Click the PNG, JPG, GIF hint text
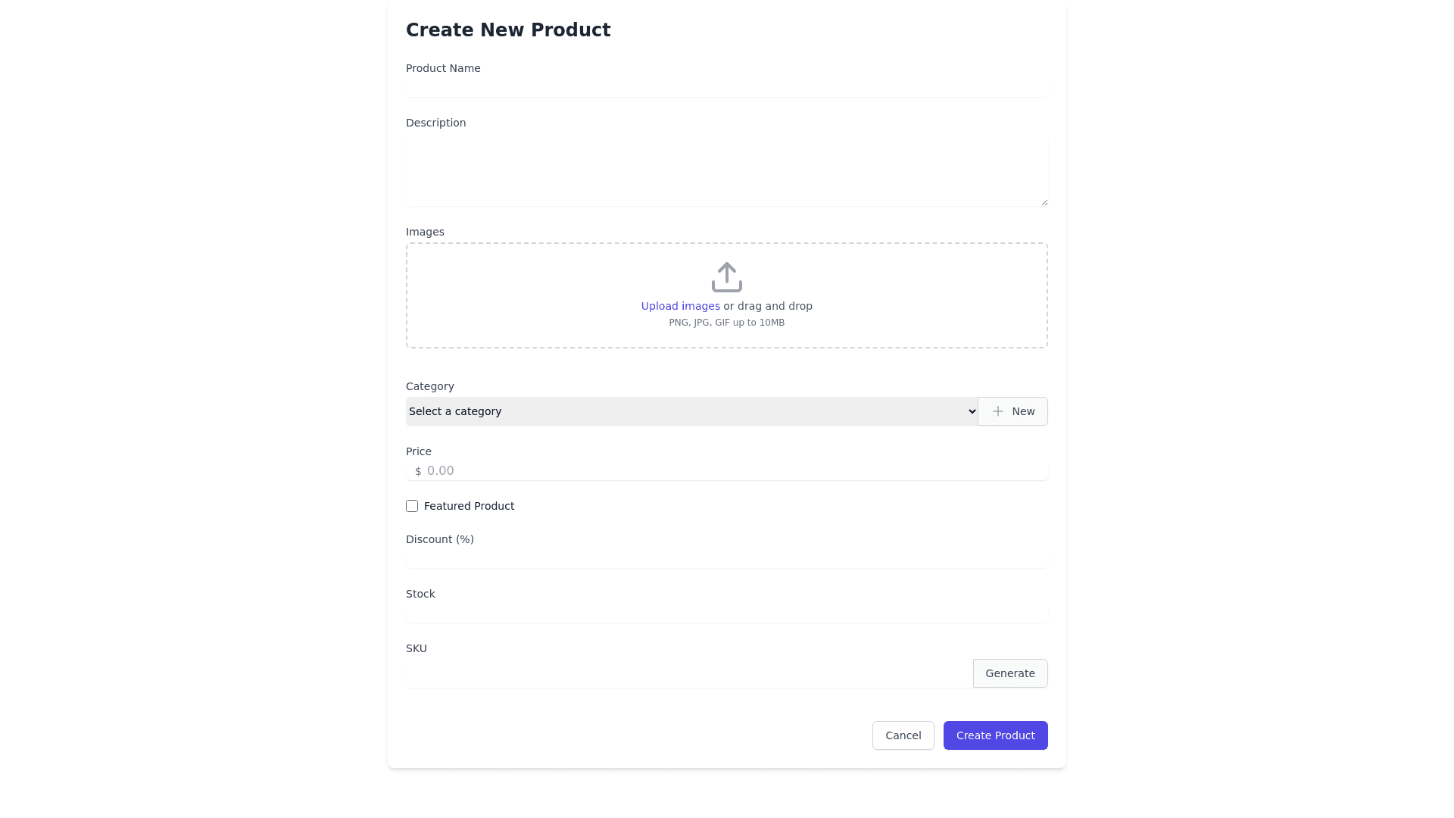The image size is (1454, 818). point(726,323)
